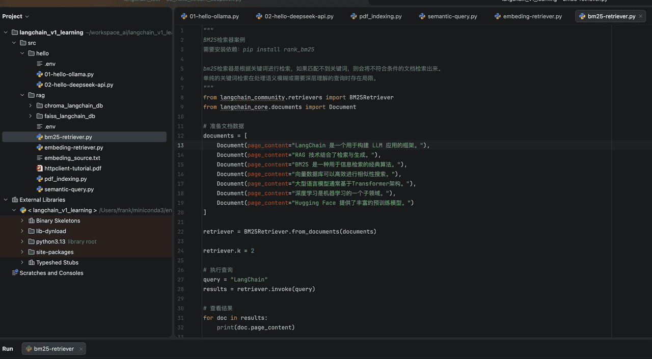
Task: Click the chroma_langchain_db folder icon
Action: click(x=40, y=106)
